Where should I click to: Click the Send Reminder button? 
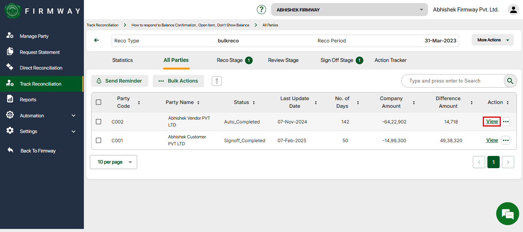(x=119, y=81)
